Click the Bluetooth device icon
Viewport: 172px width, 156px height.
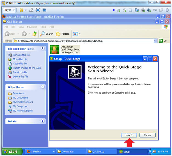point(167,10)
